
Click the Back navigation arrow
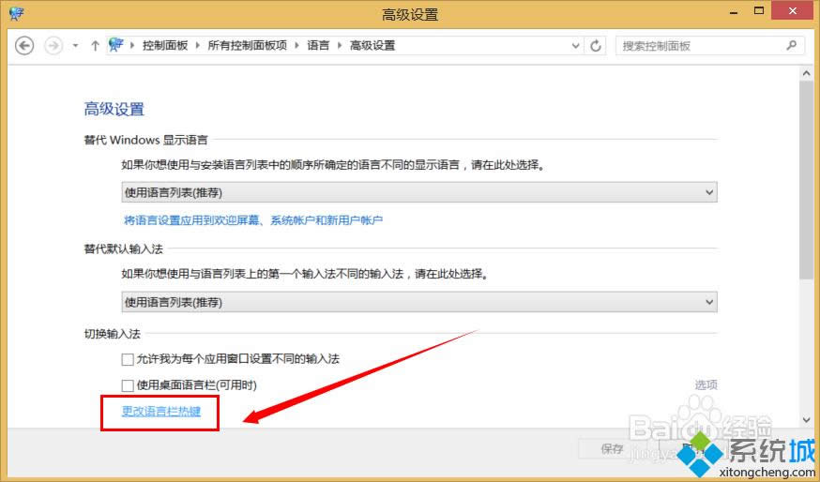(x=24, y=45)
